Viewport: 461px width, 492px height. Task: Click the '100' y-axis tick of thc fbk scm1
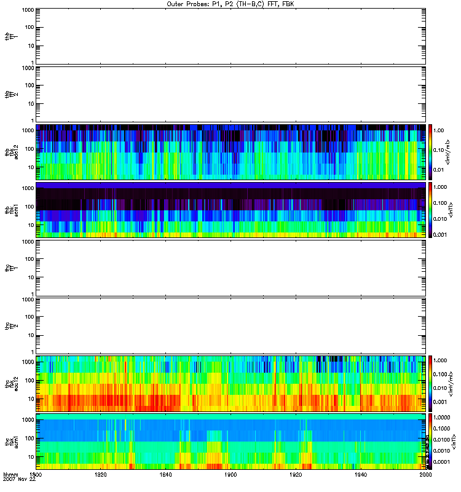click(30, 438)
